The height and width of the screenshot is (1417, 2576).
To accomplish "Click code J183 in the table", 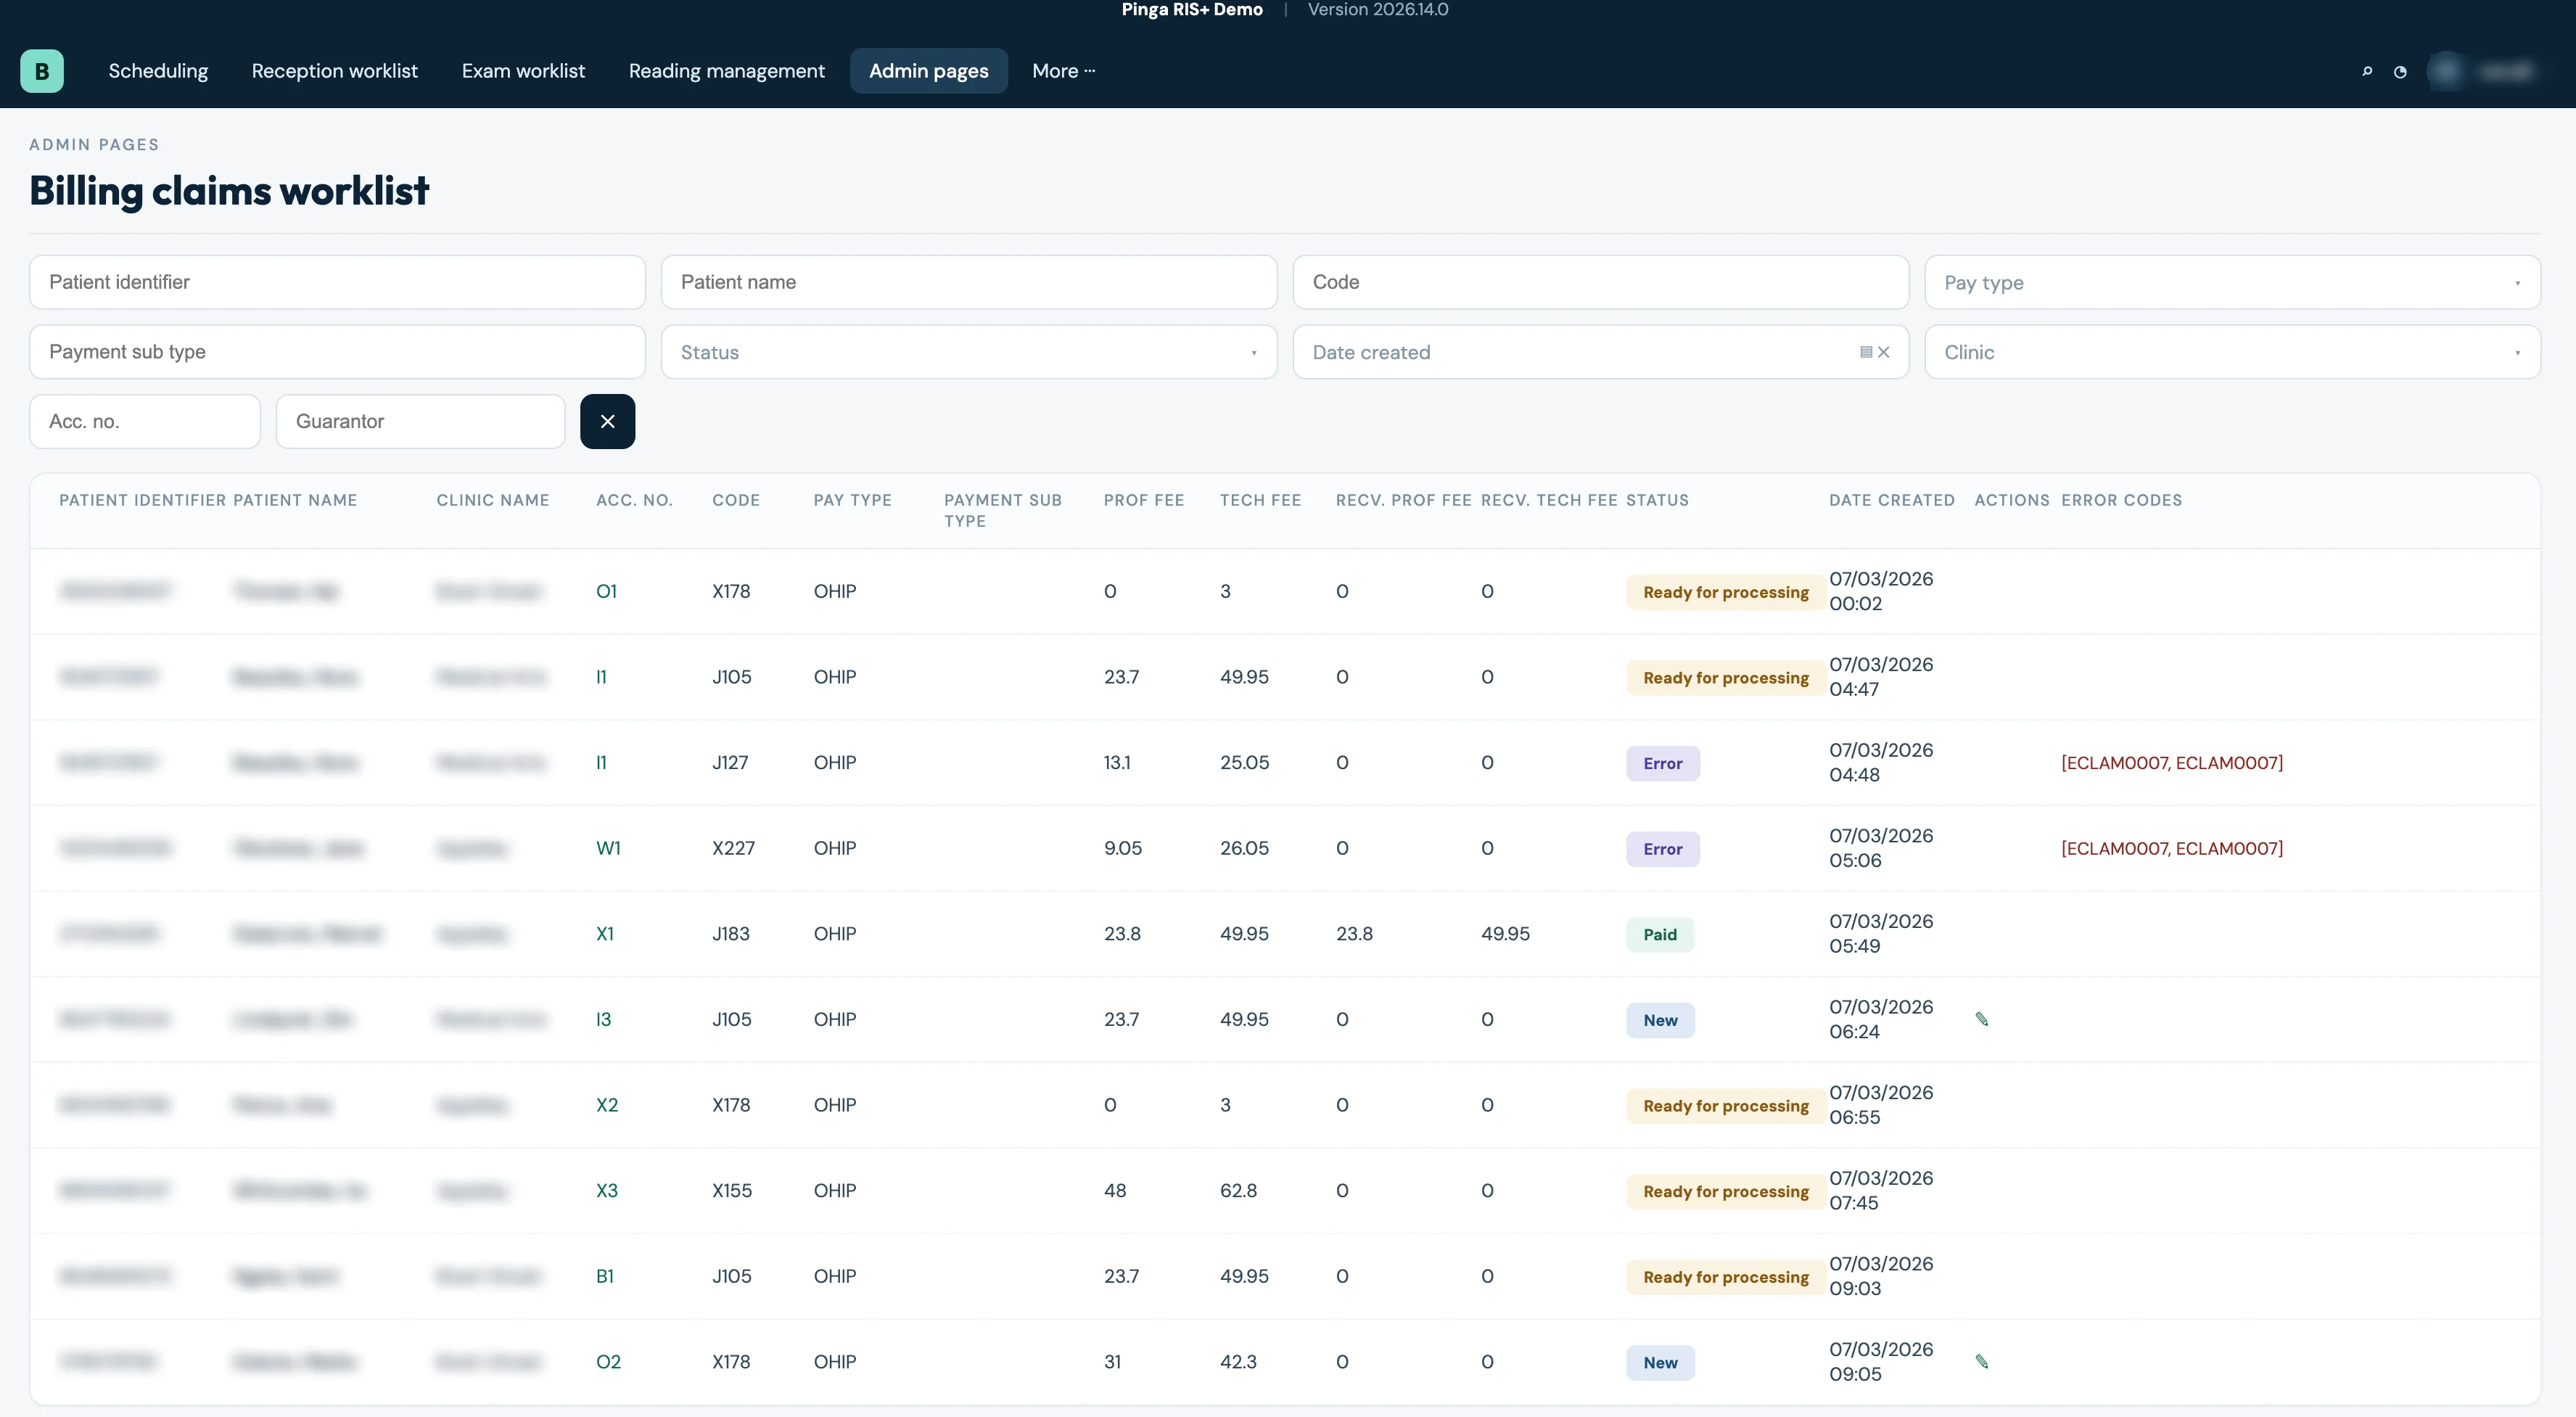I will point(731,933).
